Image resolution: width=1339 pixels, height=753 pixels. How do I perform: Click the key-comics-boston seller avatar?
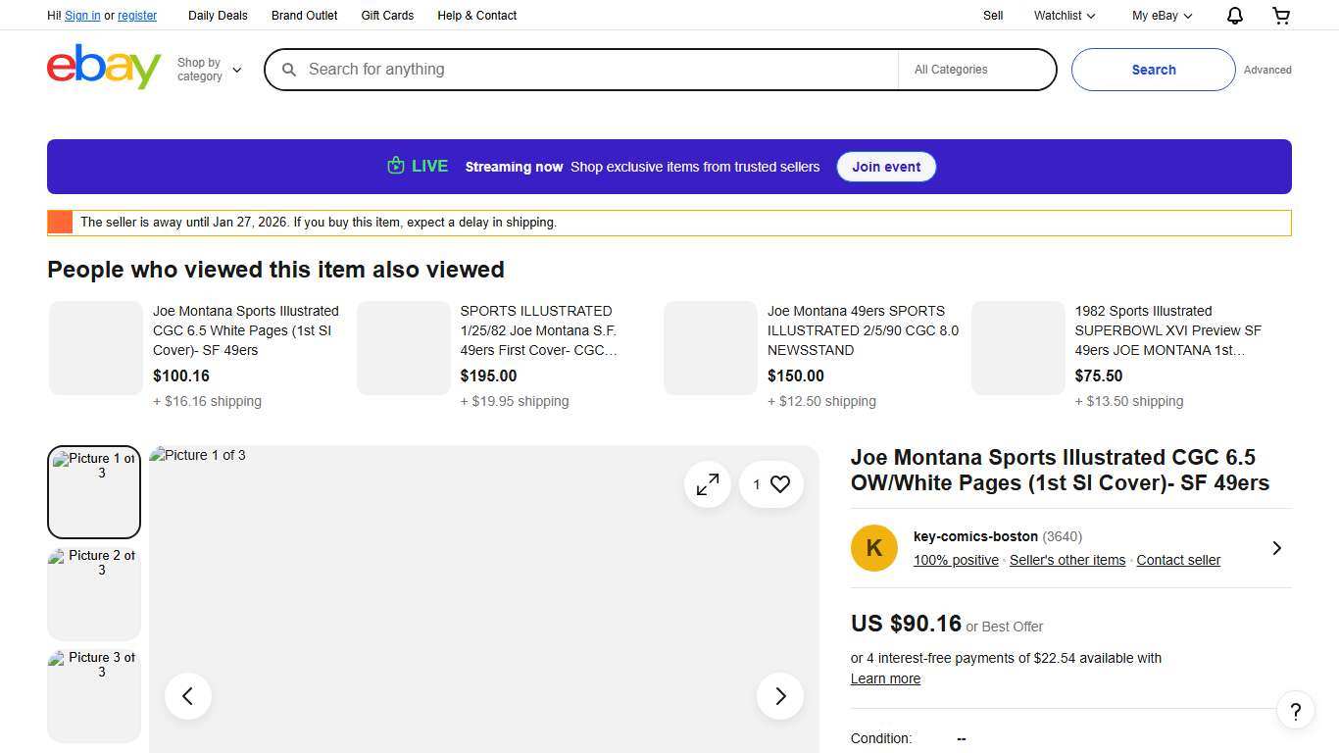[873, 548]
